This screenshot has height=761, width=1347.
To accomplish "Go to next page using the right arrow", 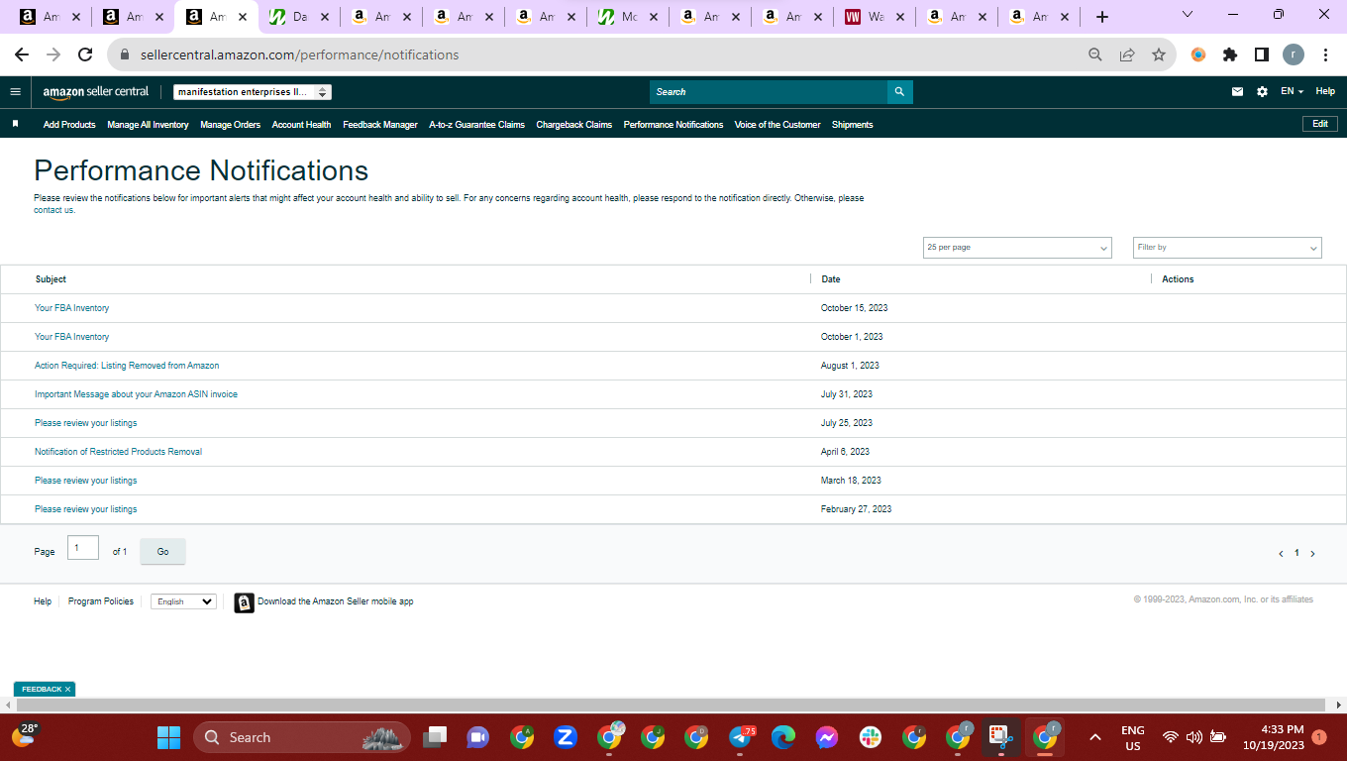I will [x=1312, y=554].
